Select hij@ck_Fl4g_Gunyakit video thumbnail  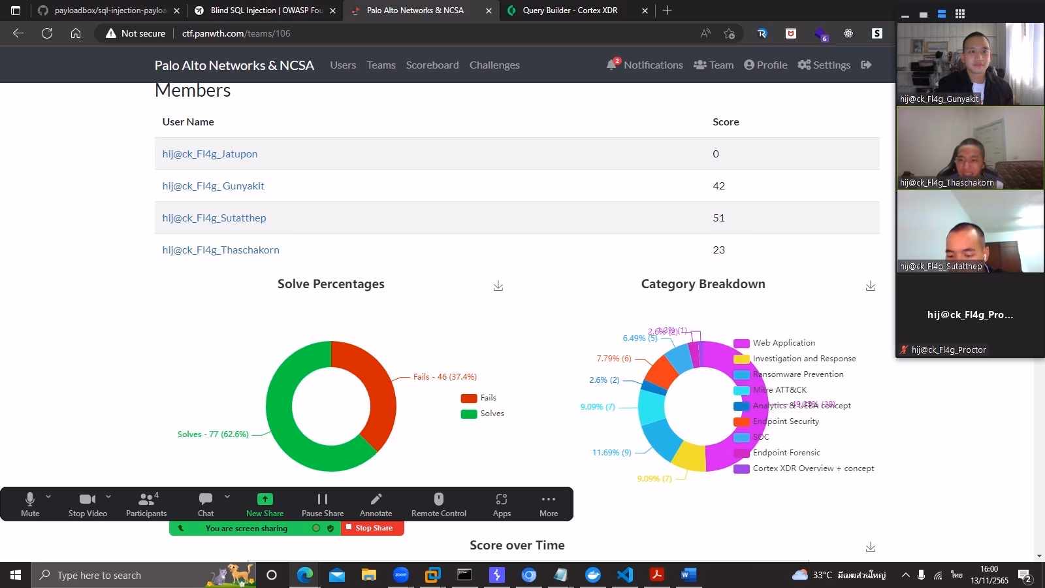coord(971,64)
